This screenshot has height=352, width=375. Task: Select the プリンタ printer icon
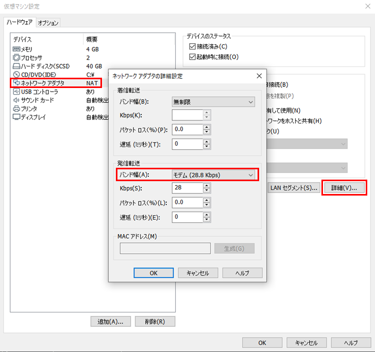pyautogui.click(x=16, y=109)
